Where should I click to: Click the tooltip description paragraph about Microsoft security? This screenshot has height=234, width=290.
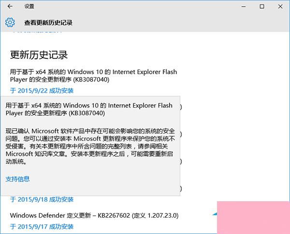pos(90,146)
